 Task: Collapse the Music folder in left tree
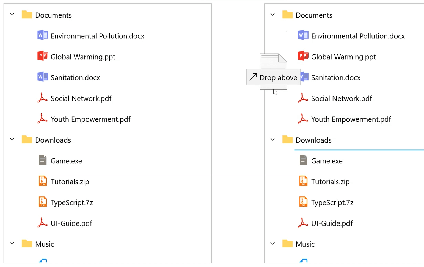pos(12,243)
